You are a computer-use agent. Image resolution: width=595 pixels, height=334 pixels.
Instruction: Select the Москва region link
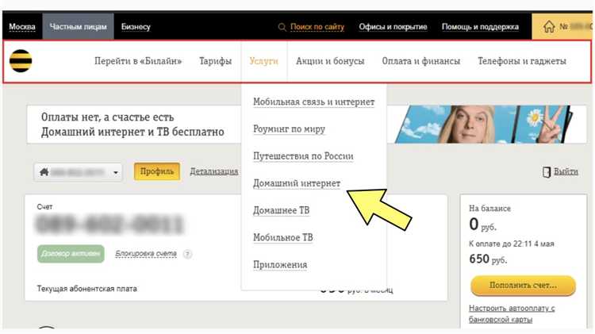22,27
